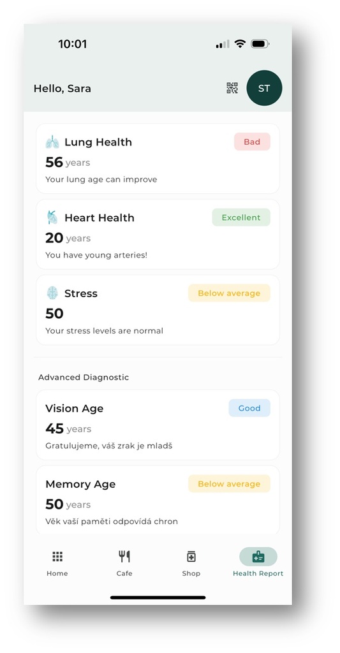This screenshot has width=340, height=653.
Task: Click the Bad status badge
Action: (252, 142)
